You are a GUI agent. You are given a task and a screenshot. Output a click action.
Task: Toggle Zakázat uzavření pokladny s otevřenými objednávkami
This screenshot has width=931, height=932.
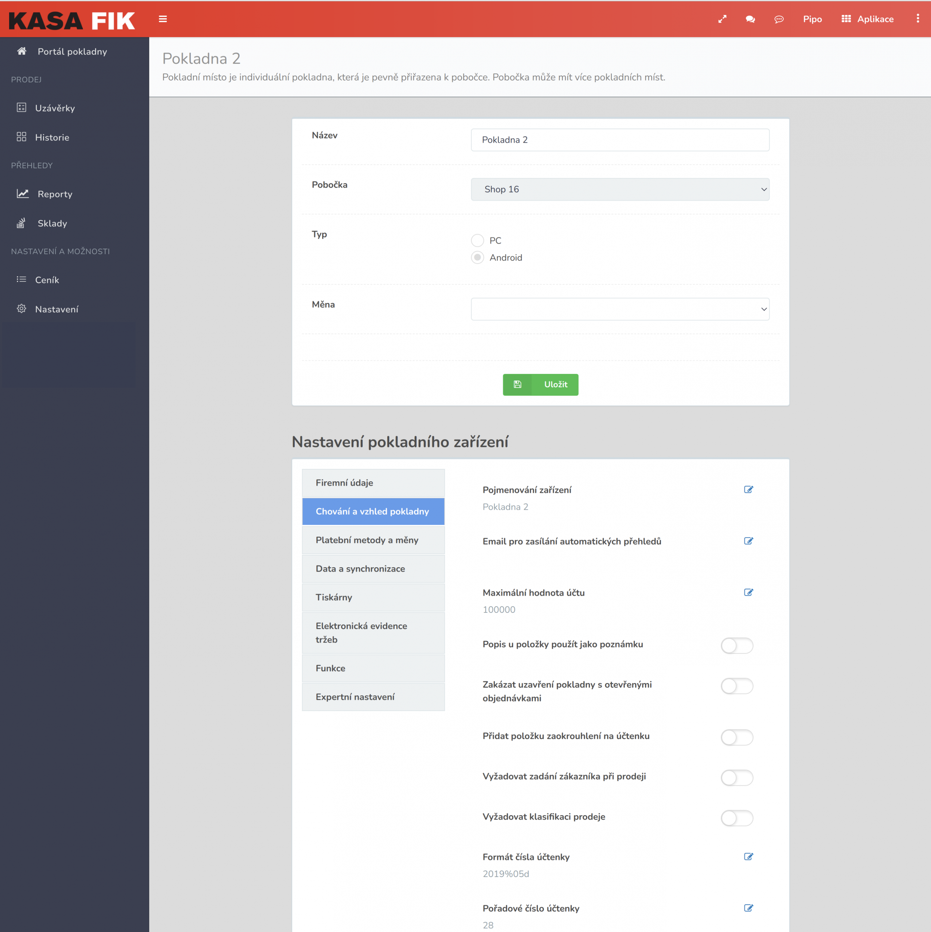[737, 686]
